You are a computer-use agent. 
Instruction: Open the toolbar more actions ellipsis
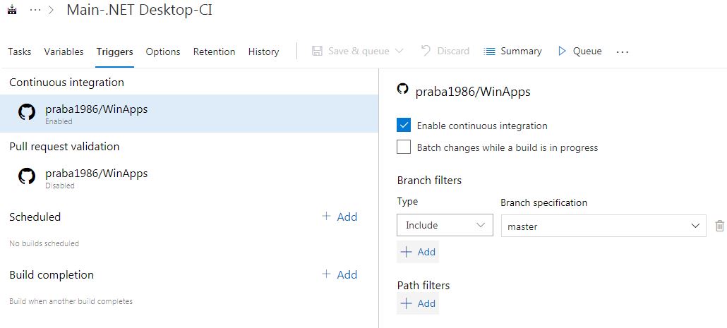click(623, 52)
